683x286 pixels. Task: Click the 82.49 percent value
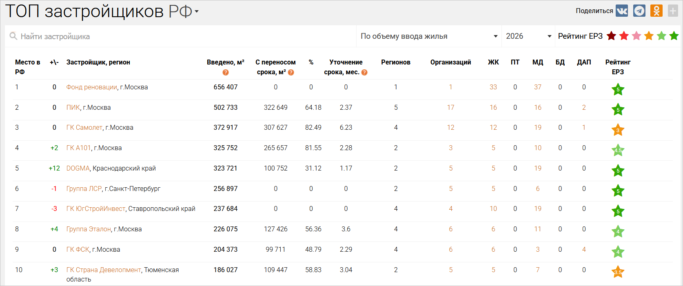pyautogui.click(x=313, y=127)
